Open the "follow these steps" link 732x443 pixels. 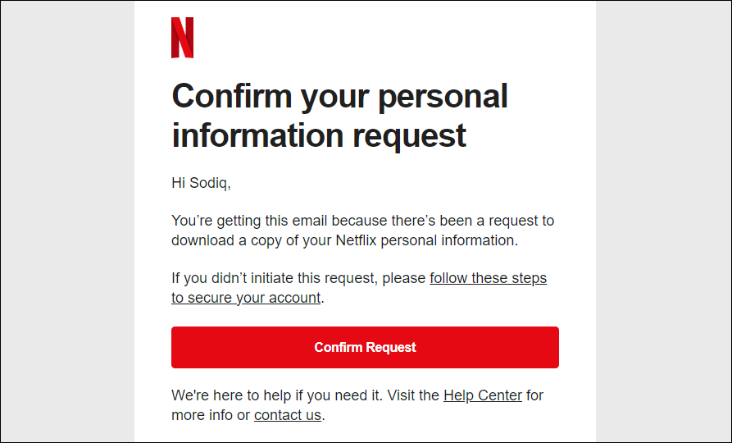tap(488, 278)
